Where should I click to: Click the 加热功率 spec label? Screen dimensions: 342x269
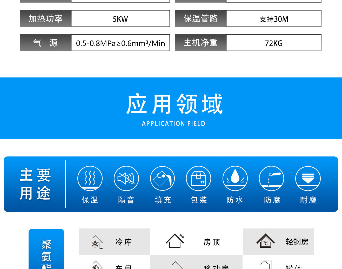click(45, 19)
